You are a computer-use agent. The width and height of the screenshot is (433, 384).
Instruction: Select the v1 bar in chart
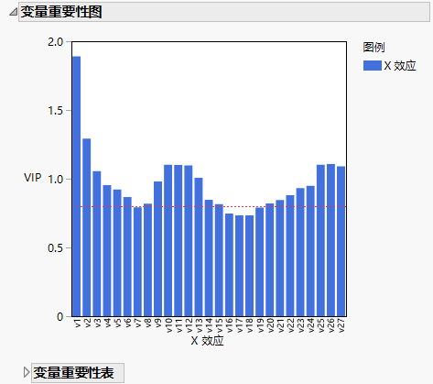[77, 186]
